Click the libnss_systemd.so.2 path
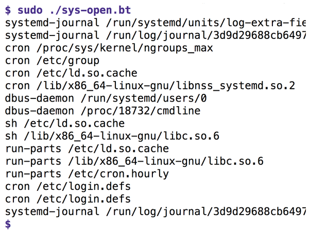The width and height of the screenshot is (309, 235). 166,86
